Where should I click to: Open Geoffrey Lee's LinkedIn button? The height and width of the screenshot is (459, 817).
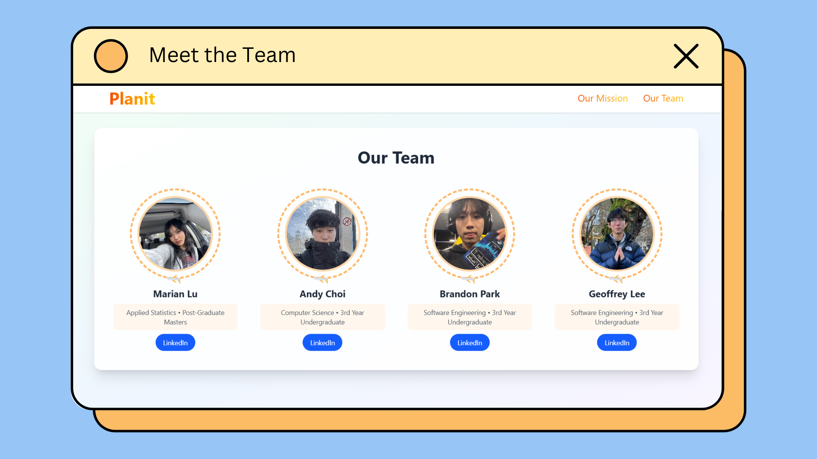point(617,343)
